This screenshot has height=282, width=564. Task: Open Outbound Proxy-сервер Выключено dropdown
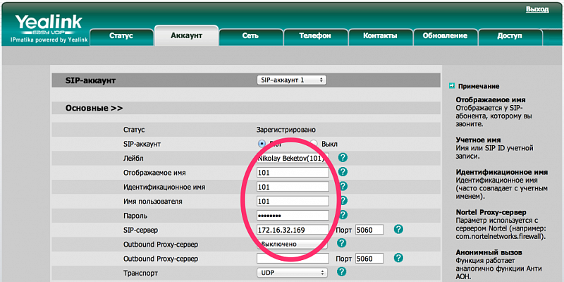(292, 244)
